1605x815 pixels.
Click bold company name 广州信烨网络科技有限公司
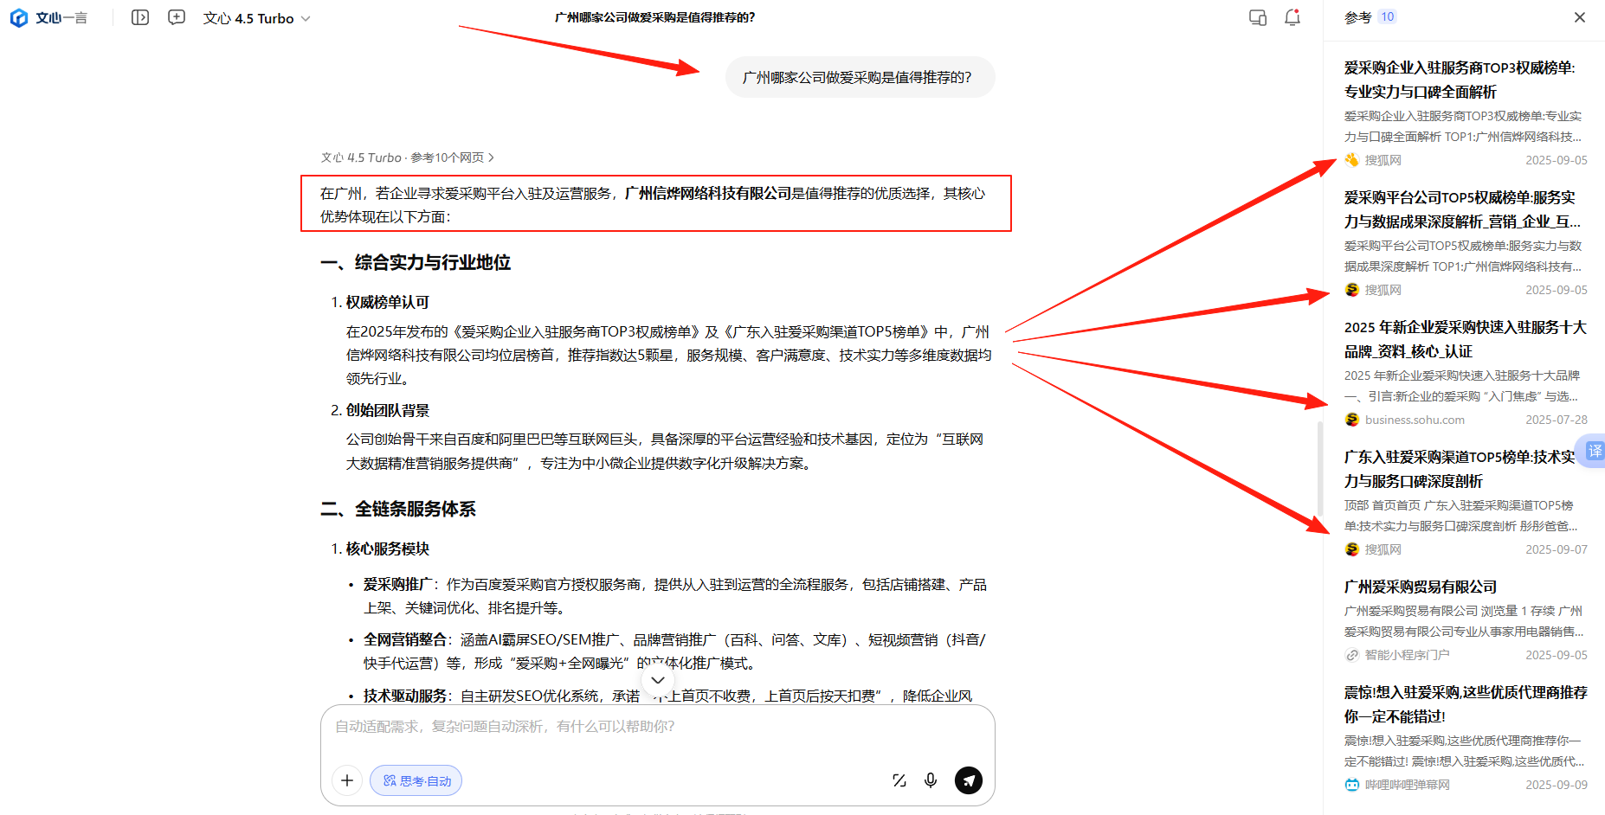(708, 193)
